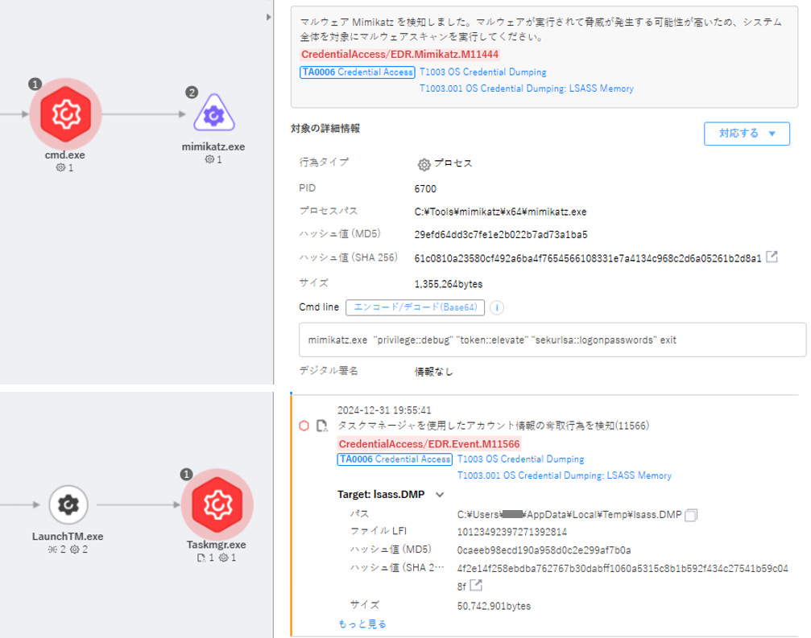
Task: Open the mimikatz SHA 256 hash external link icon
Action: coord(772,257)
